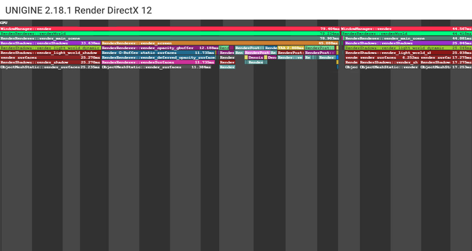Select the RenderShadows::renderShadows 33.638ms block

50,43
